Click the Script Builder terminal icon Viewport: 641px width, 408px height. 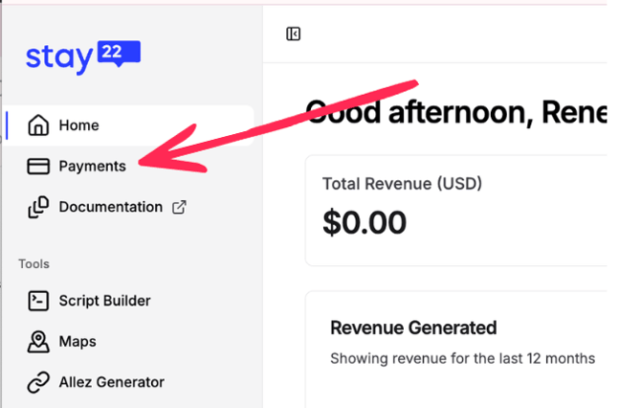pos(38,301)
